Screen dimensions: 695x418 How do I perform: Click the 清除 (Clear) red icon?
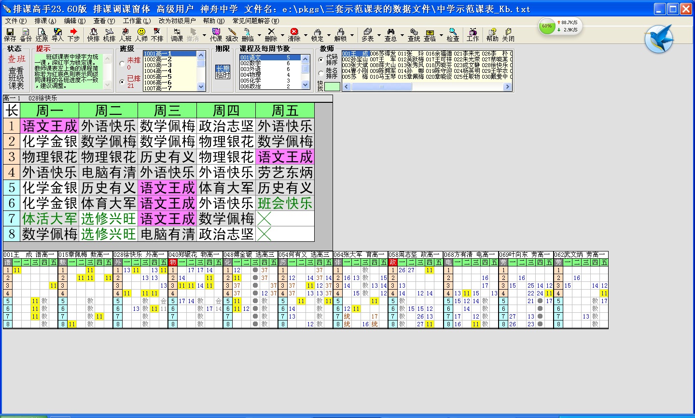coord(294,34)
